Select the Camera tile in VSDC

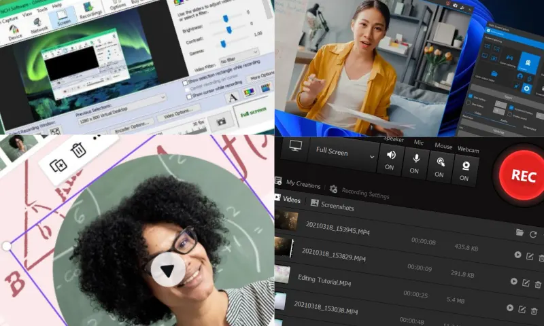(x=528, y=62)
